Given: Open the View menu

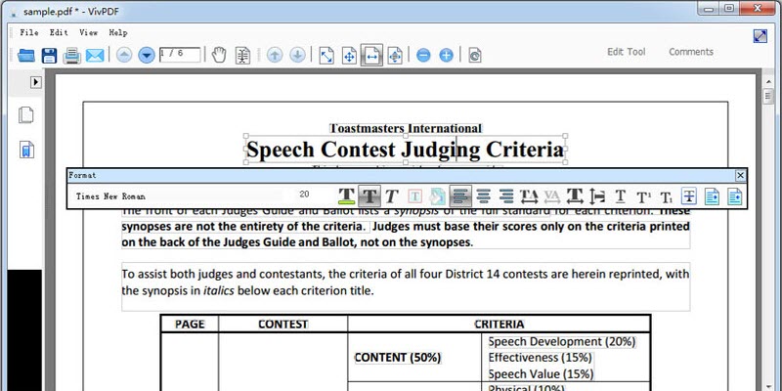Looking at the screenshot, I should coord(88,32).
